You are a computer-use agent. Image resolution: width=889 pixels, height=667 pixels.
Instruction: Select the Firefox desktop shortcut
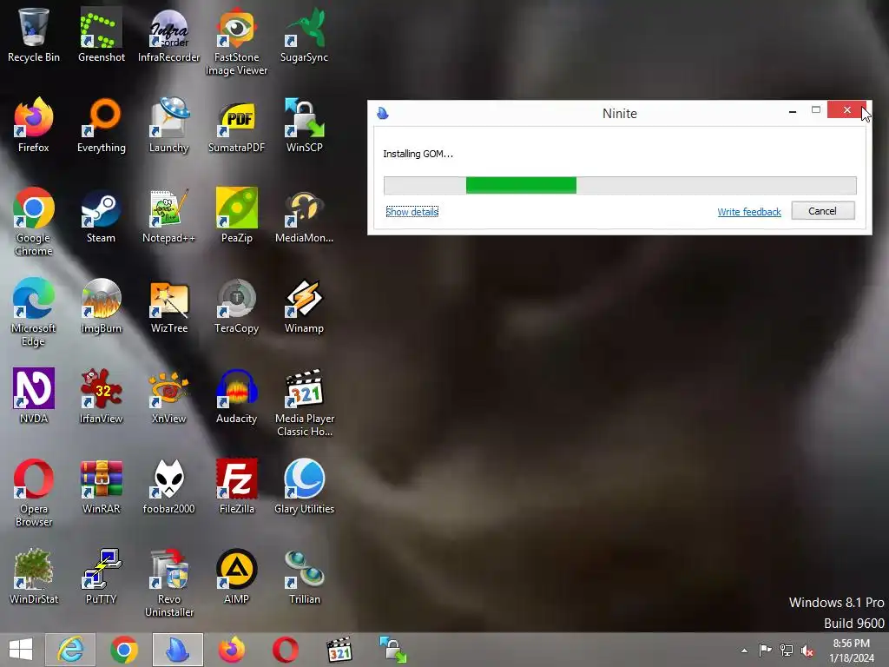point(34,125)
